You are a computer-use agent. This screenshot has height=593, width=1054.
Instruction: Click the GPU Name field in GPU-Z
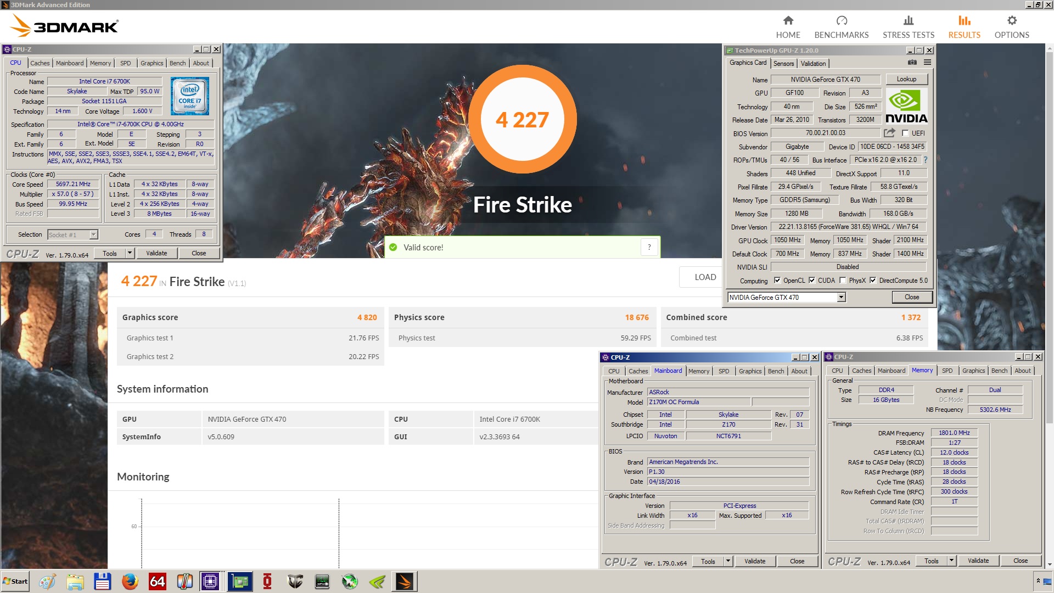[825, 80]
